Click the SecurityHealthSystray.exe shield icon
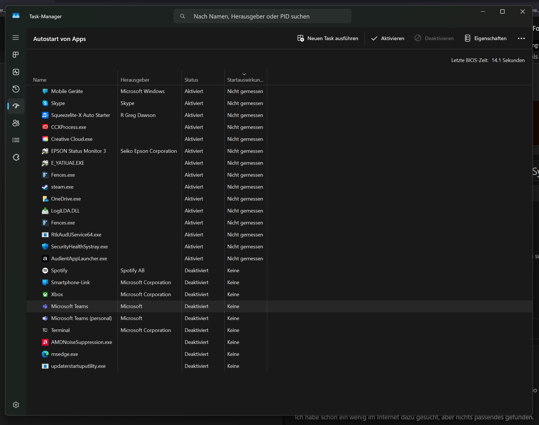 tap(45, 246)
